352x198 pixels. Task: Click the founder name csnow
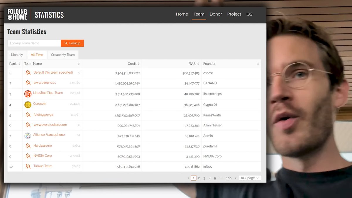pos(208,73)
